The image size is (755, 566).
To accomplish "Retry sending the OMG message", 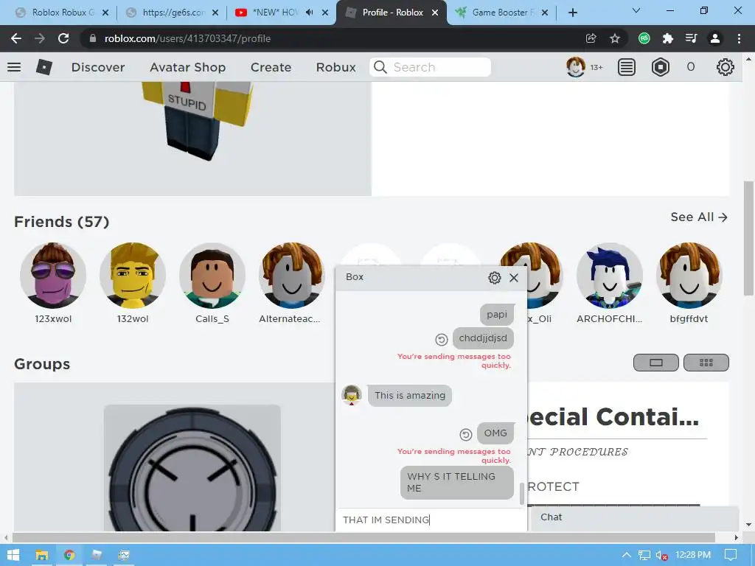I will (x=465, y=435).
